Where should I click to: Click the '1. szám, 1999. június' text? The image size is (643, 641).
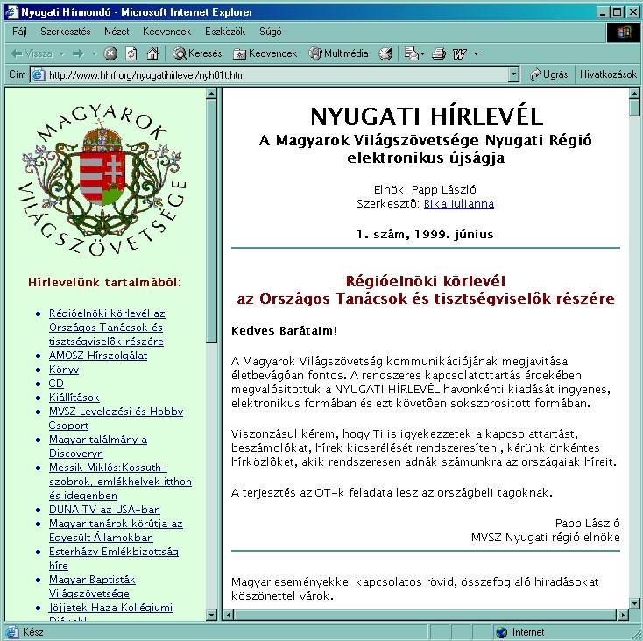tap(425, 235)
